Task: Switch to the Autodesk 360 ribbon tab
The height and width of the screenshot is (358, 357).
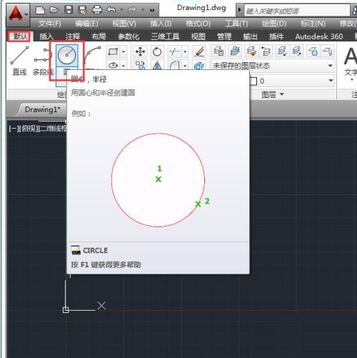Action: 319,36
